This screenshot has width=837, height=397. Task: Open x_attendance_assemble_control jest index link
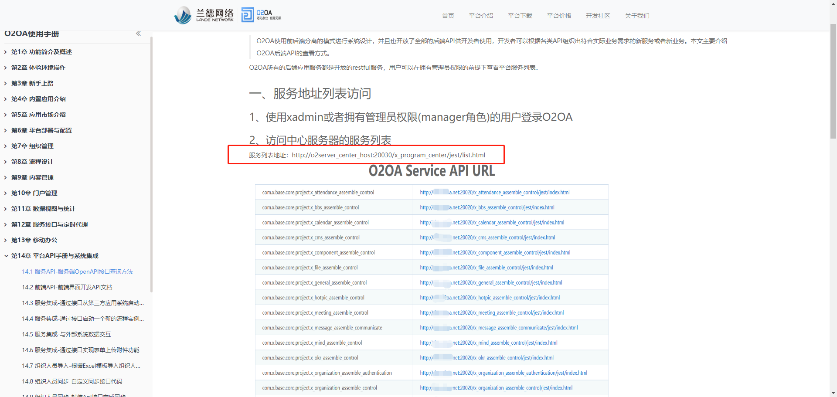coord(495,192)
